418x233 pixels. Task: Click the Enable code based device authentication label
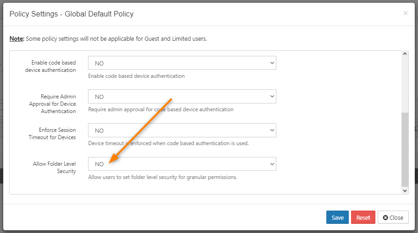(51, 66)
